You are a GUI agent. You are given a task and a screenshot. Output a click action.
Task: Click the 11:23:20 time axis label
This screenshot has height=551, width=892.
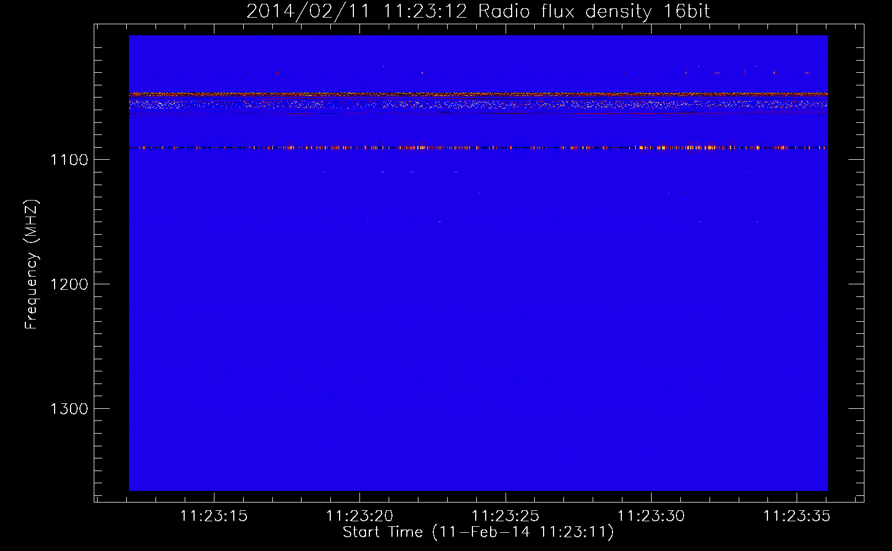[359, 516]
